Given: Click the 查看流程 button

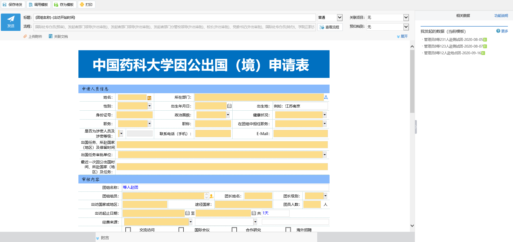Looking at the screenshot, I should 330,27.
